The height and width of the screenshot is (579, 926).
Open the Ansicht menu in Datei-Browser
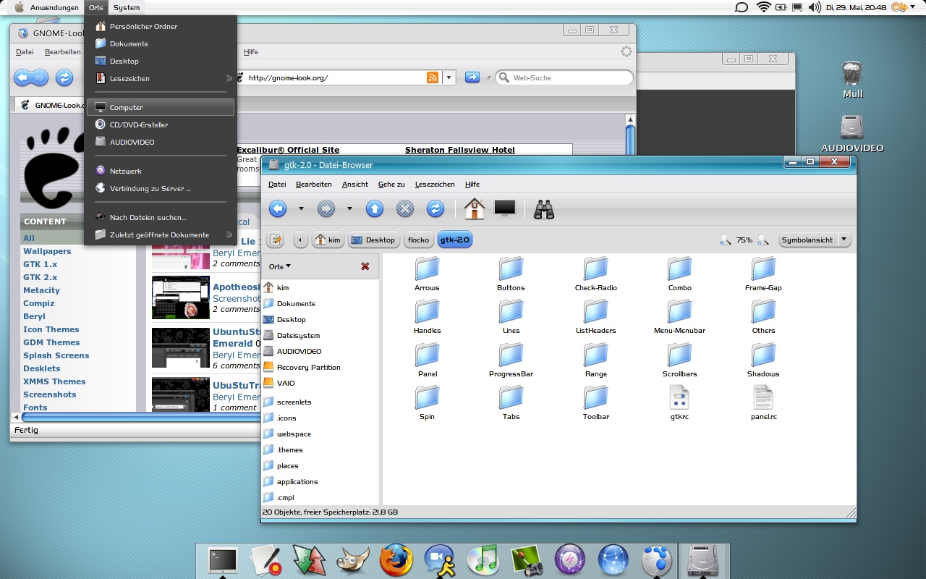click(355, 185)
